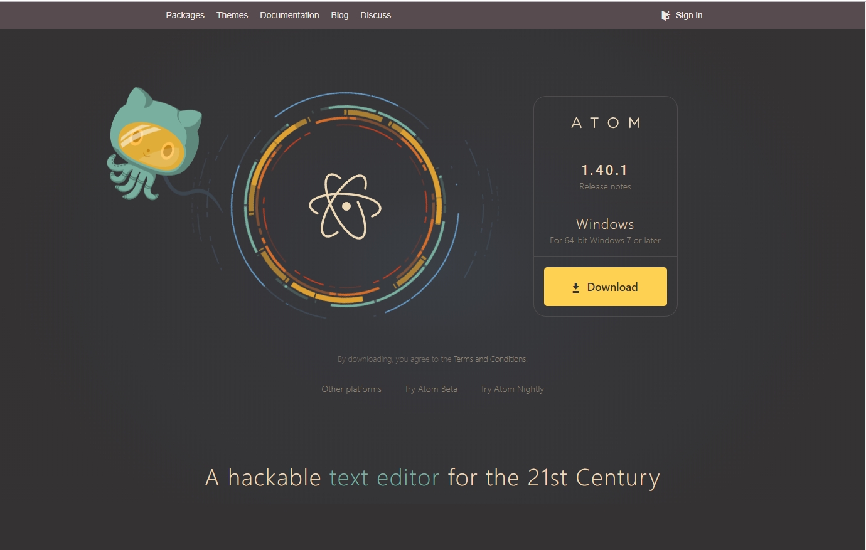Image resolution: width=866 pixels, height=550 pixels.
Task: Click the yellow Download button
Action: coord(606,287)
